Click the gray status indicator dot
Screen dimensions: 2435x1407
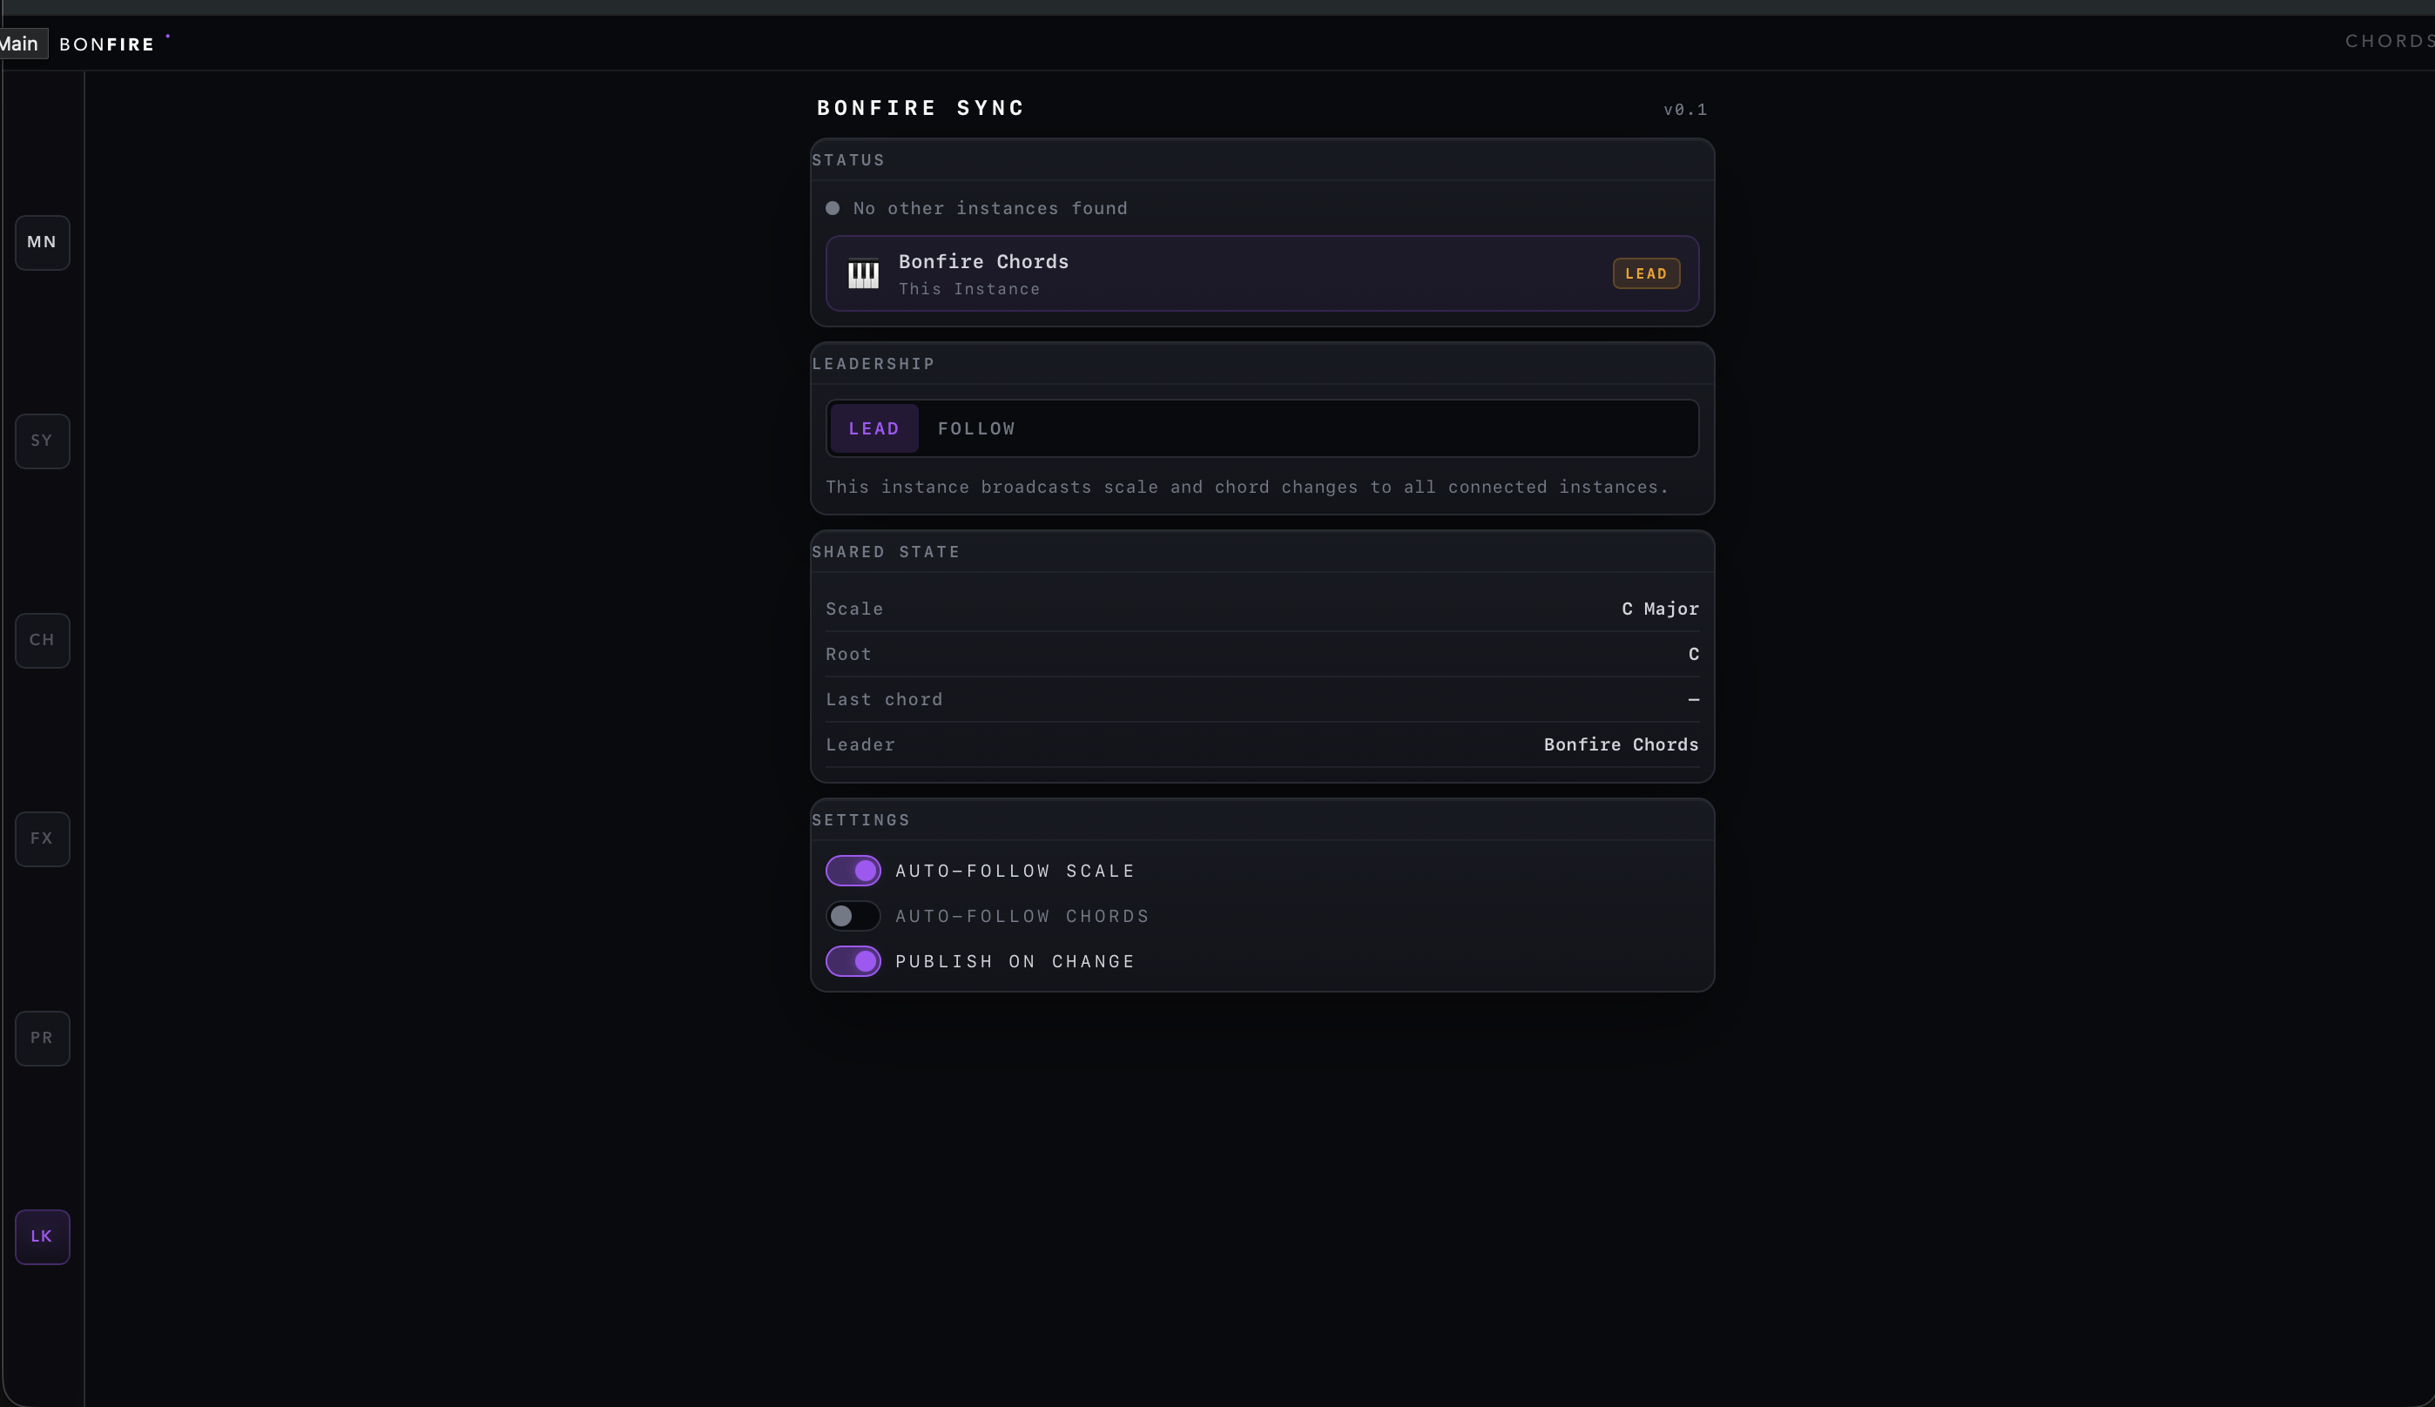[x=832, y=209]
